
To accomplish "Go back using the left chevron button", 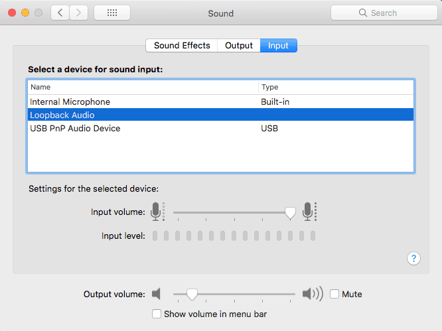I will (60, 13).
